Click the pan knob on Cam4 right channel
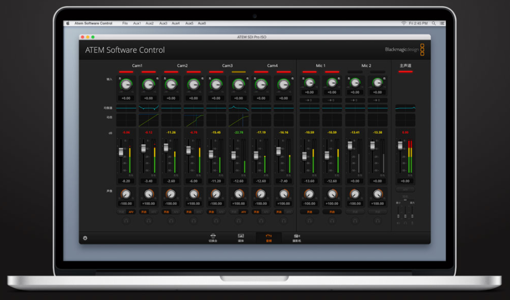510x300 pixels. pos(283,194)
